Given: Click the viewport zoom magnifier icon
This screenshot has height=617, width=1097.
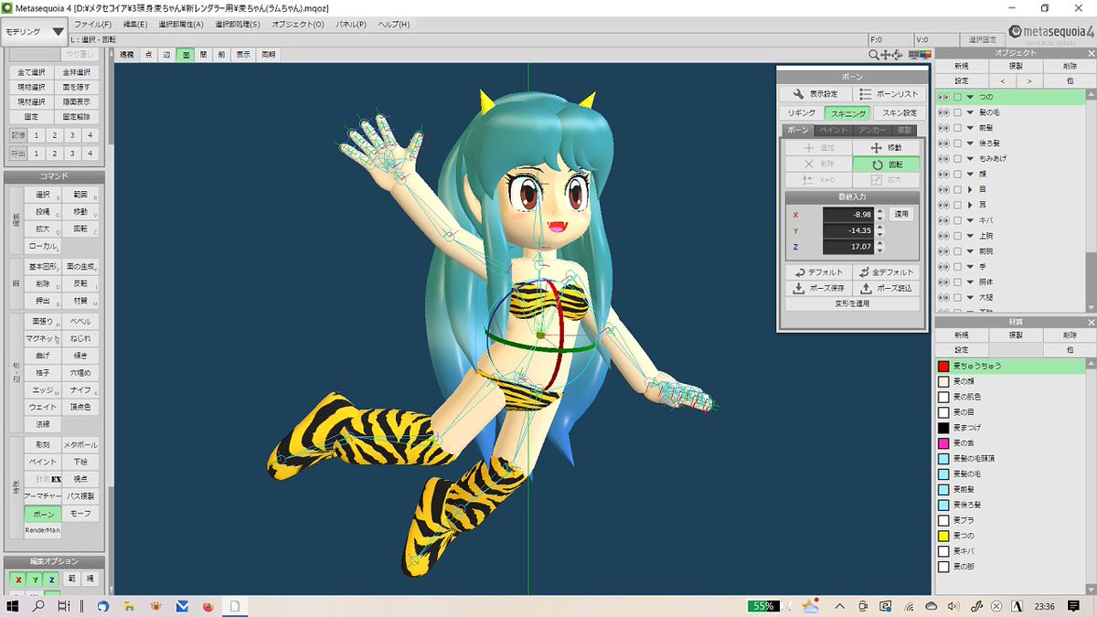Looking at the screenshot, I should tap(874, 55).
